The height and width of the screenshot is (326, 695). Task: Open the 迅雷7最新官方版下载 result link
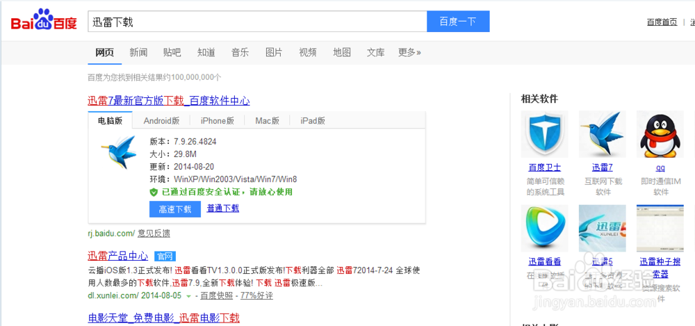point(168,101)
